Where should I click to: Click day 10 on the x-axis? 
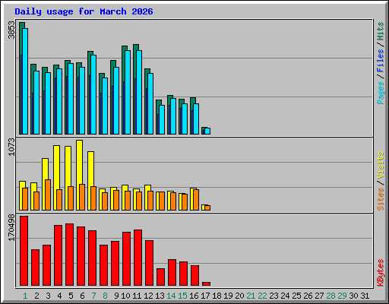click(x=125, y=296)
